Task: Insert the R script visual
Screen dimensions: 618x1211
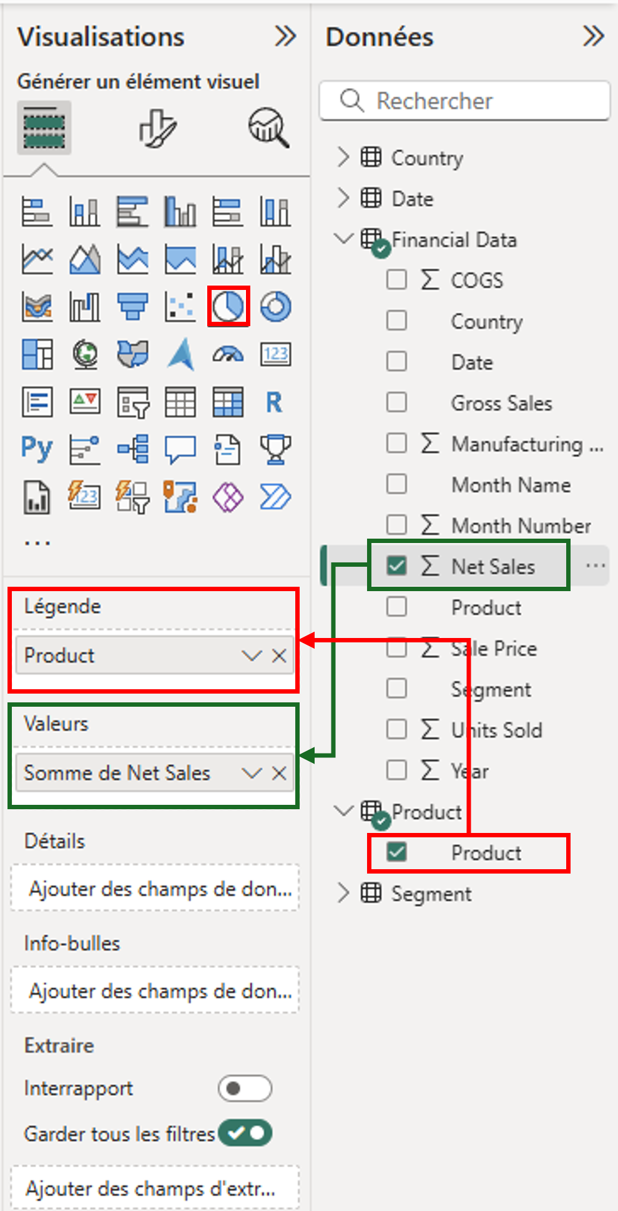Action: (x=274, y=402)
